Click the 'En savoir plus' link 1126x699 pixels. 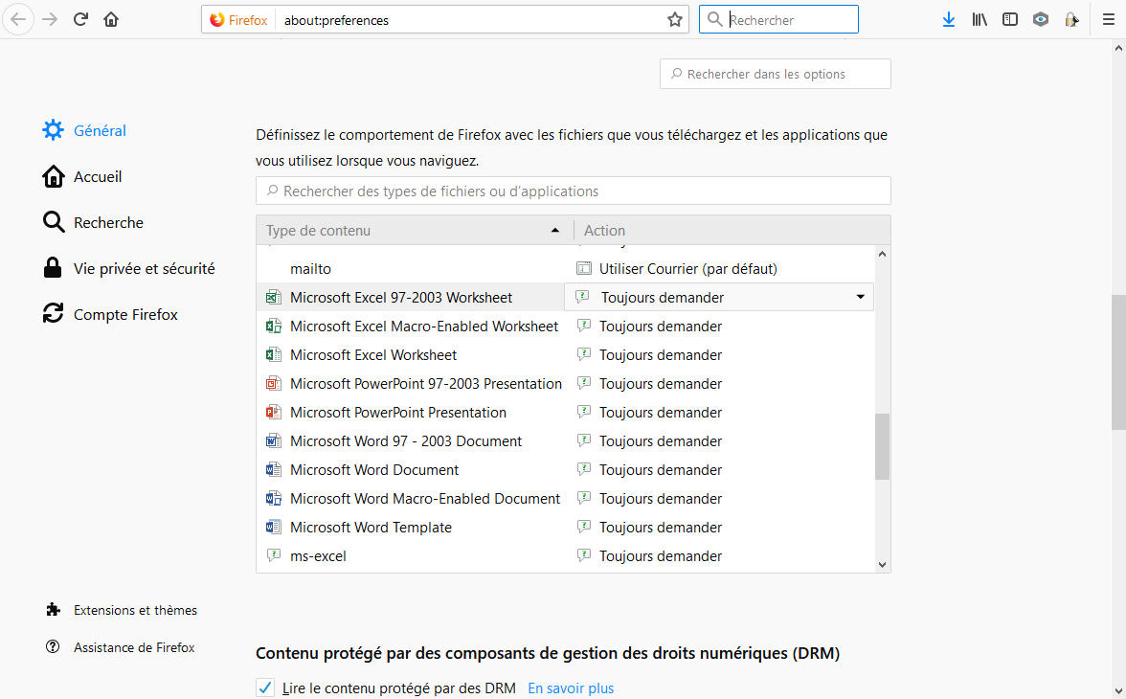point(571,688)
